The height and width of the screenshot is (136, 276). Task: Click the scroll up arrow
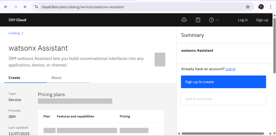pos(274,15)
